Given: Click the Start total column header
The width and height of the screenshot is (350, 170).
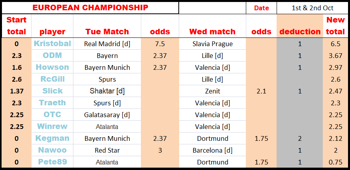Looking at the screenshot, I should [17, 26].
